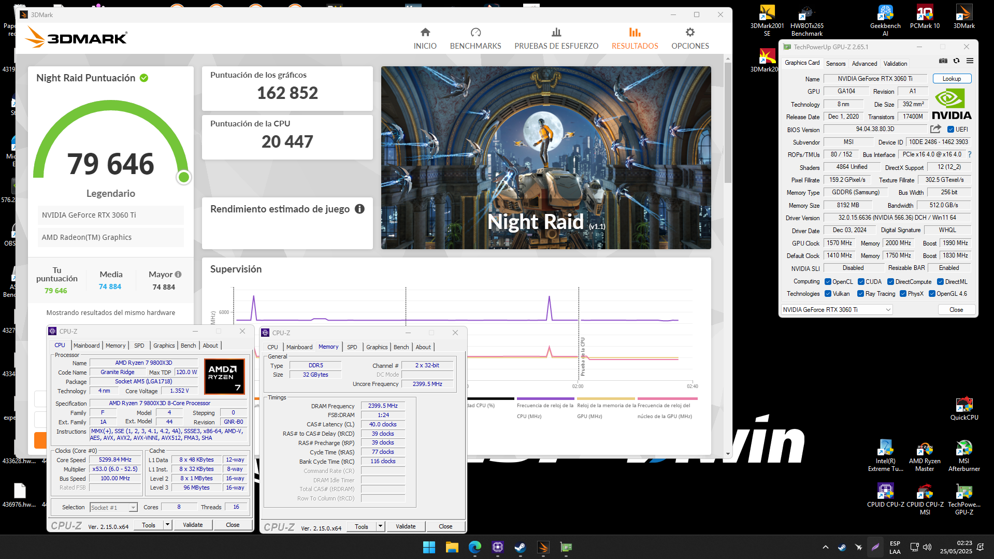Open File Explorer from taskbar
The height and width of the screenshot is (559, 994).
(x=452, y=547)
